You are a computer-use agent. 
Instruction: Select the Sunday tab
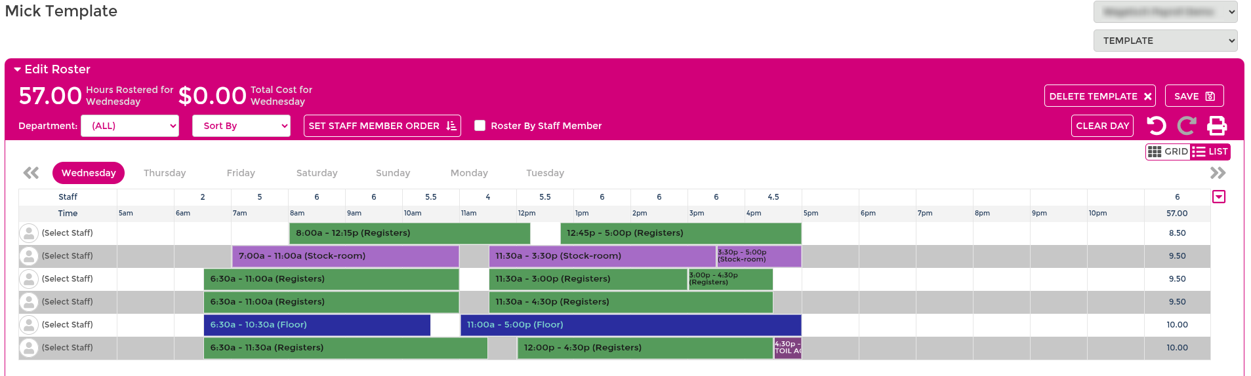[x=393, y=173]
